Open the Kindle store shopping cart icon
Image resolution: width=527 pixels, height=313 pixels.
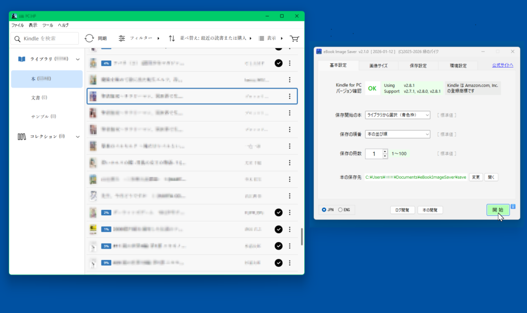[x=294, y=39]
